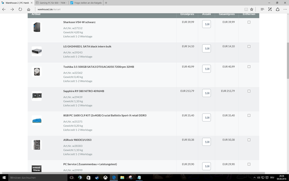This screenshot has height=181, width=289.
Task: Click the ASRock motherboard thumbnail
Action: tap(37, 145)
